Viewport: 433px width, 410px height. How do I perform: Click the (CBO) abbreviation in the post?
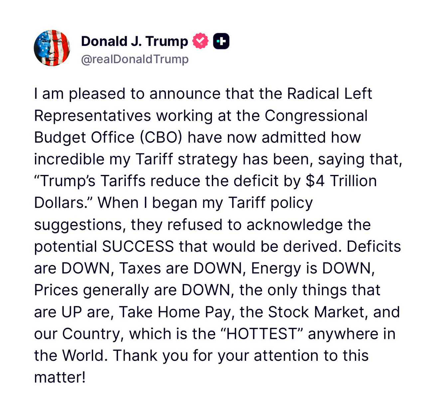(x=161, y=138)
